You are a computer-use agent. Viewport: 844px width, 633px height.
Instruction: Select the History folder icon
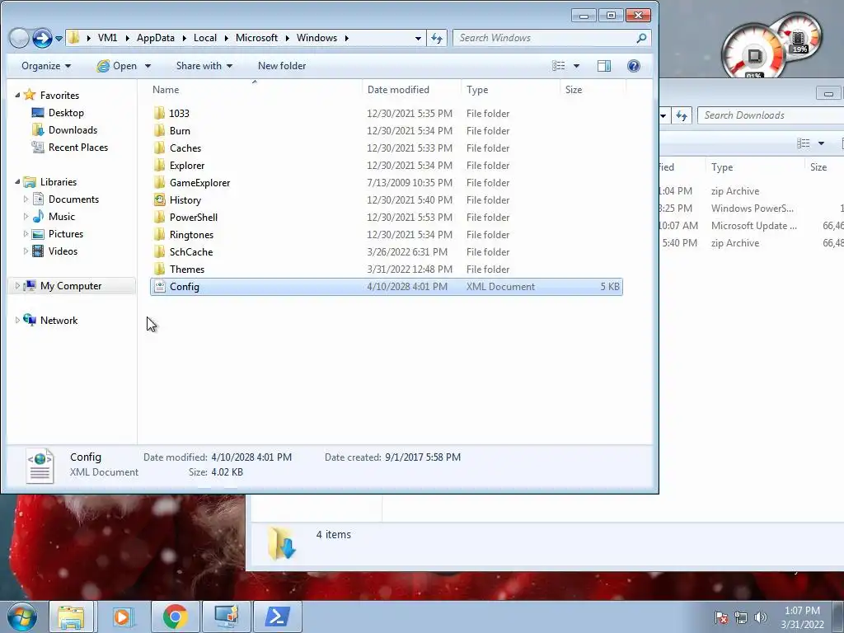[x=159, y=199]
